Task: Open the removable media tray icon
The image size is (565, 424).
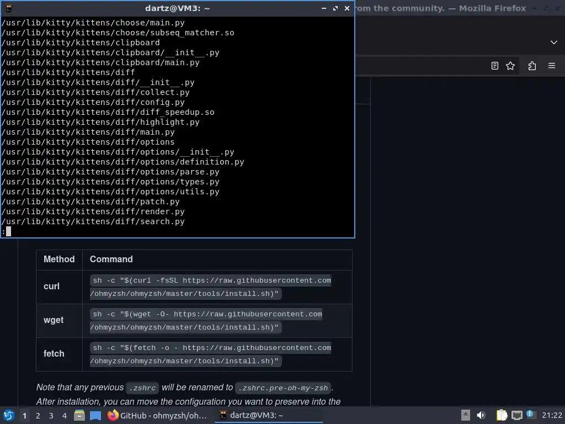Action: 466,415
